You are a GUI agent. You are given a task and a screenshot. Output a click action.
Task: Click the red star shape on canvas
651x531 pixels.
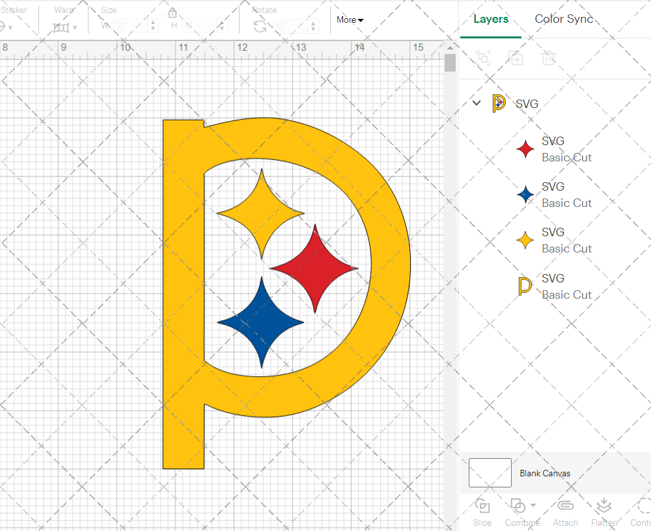314,267
